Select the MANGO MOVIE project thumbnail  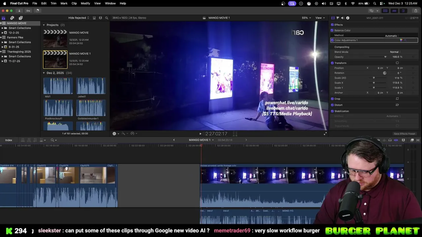[55, 39]
